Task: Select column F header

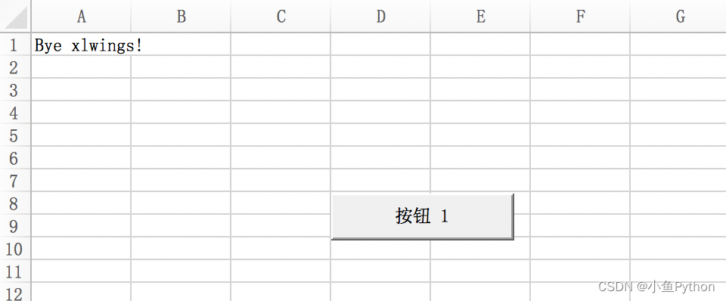Action: tap(580, 16)
